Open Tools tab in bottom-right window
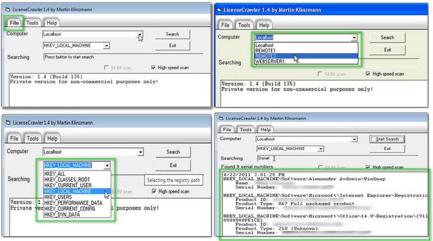The height and width of the screenshot is (241, 433). (x=246, y=129)
